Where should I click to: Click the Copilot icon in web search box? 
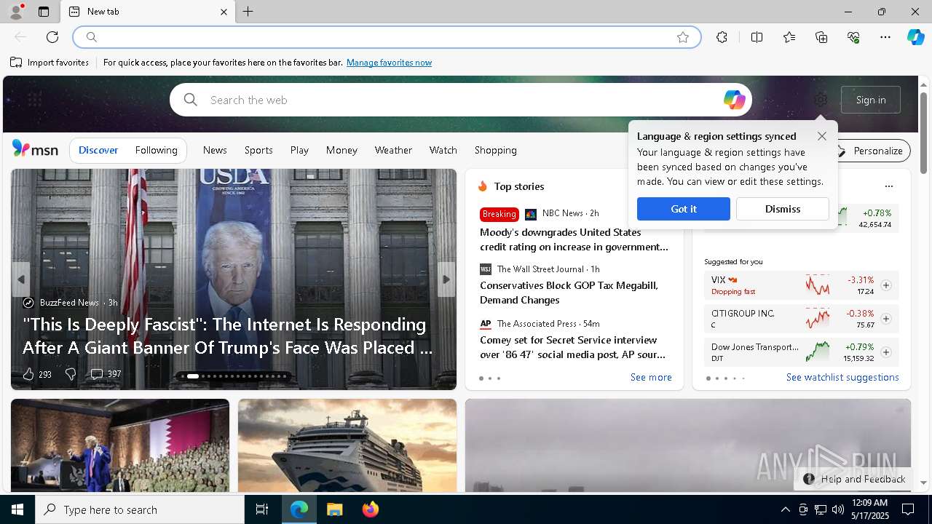click(734, 100)
